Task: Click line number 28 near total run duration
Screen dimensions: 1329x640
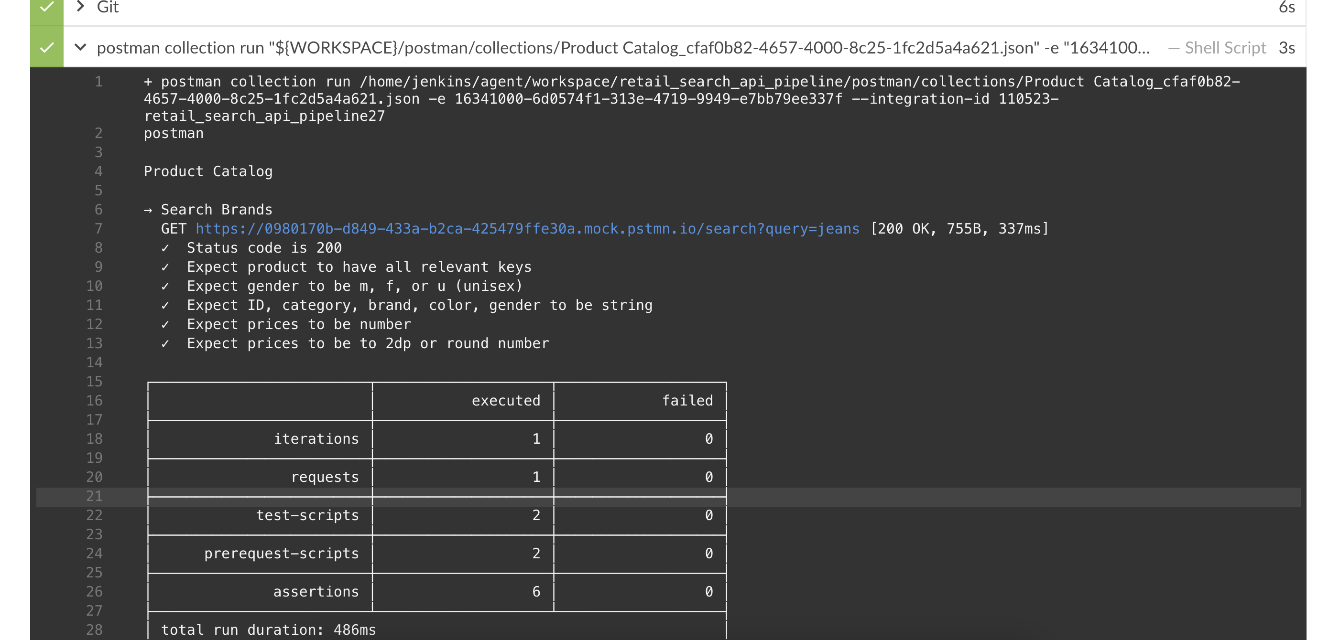Action: tap(94, 629)
